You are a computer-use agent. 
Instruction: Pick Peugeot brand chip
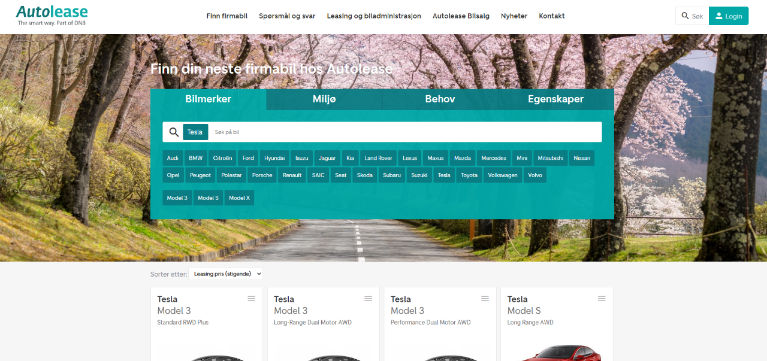(201, 175)
